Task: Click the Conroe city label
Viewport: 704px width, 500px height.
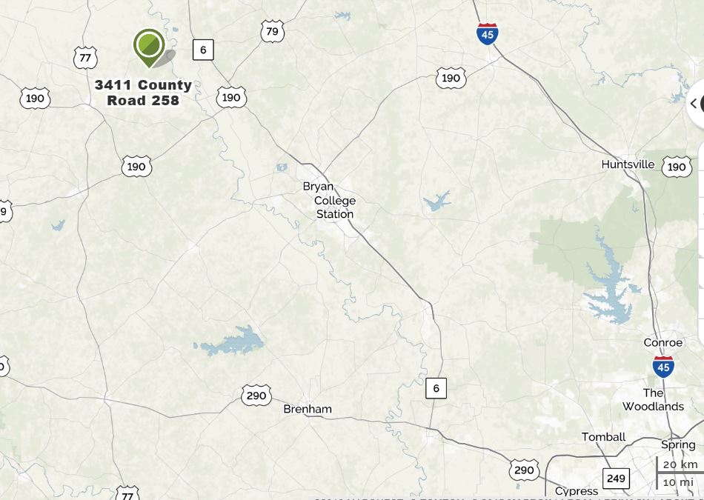Action: [x=663, y=342]
